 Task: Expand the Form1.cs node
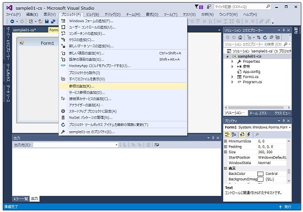point(232,77)
